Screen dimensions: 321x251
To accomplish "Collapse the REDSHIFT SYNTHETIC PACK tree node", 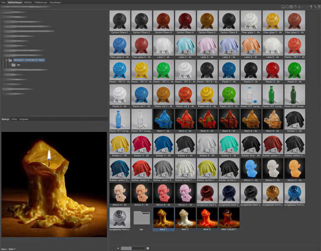I will click(x=6, y=60).
